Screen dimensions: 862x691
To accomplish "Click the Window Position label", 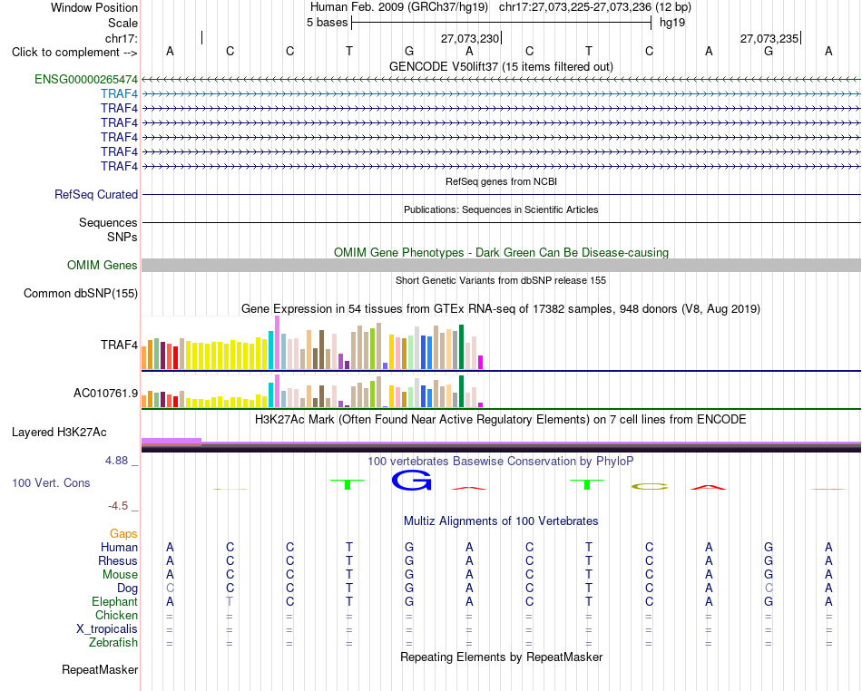I will click(x=94, y=7).
